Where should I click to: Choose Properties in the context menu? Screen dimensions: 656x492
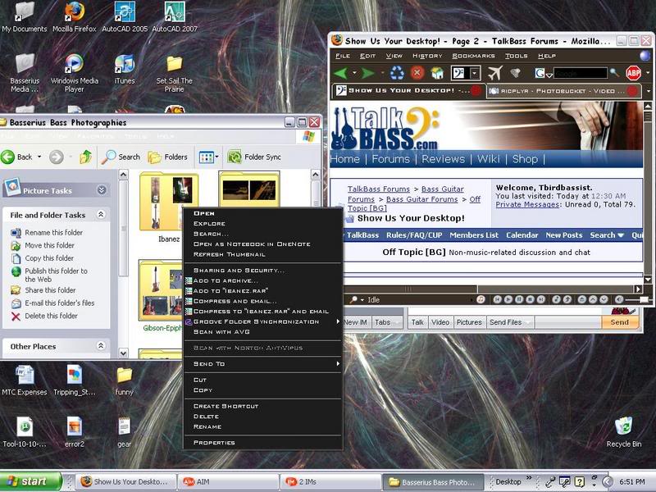(x=262, y=443)
